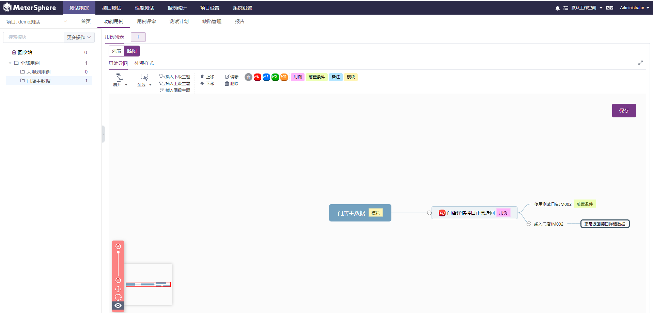Move node down with 下移
Screen dimensions: 653x313
207,83
